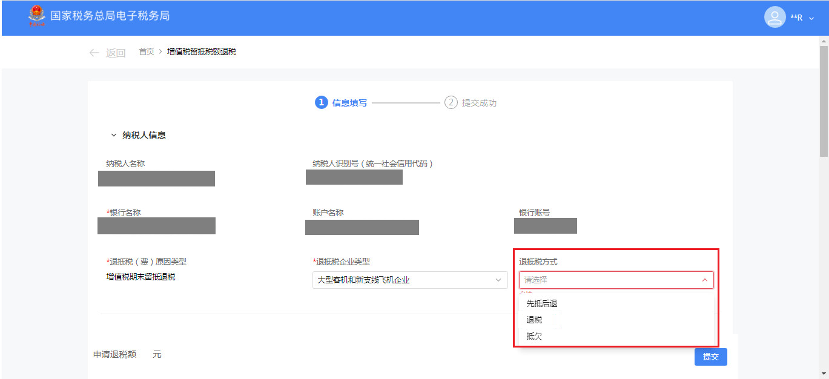Submit the form with 提交 button
The width and height of the screenshot is (829, 379).
point(710,357)
